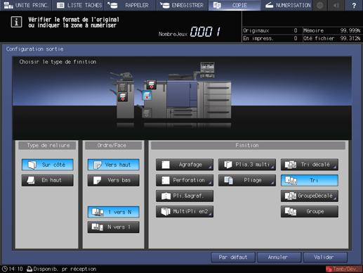Viewport: 363px width, 273px height.
Task: Select the lower left finisher tray icon
Action: tap(123, 96)
